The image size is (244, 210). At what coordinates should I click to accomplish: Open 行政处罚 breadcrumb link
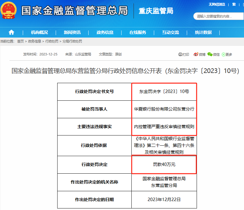(52, 41)
